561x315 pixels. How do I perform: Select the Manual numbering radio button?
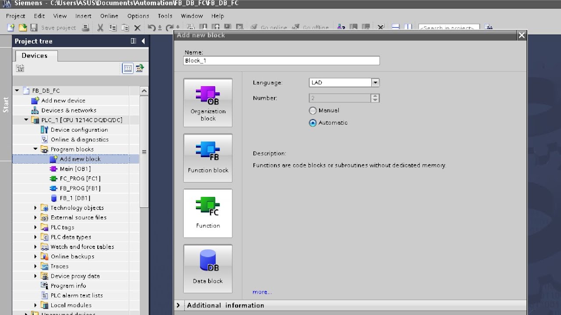coord(312,111)
